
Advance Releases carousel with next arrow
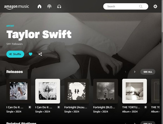[x=135, y=72]
